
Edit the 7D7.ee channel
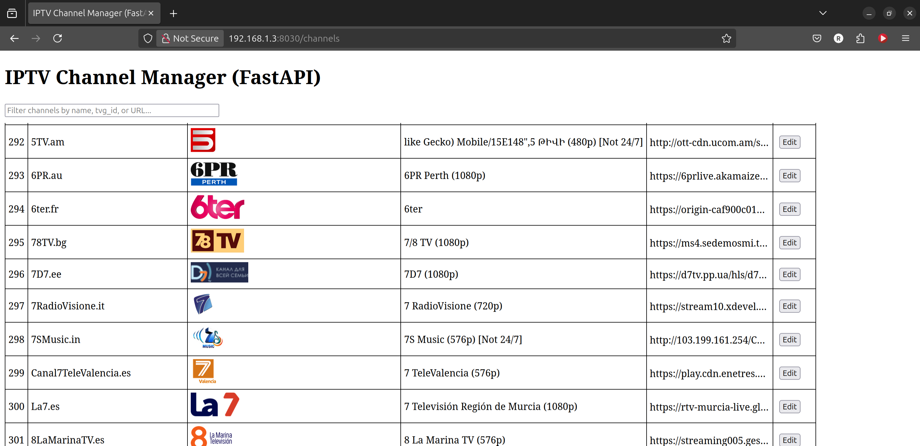(x=789, y=274)
